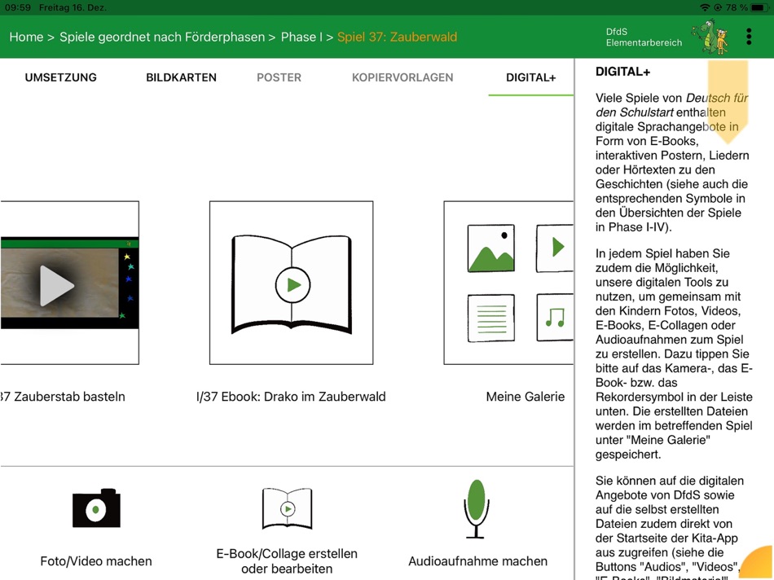Tap the DIGITAL+ heading in side panel

[622, 72]
